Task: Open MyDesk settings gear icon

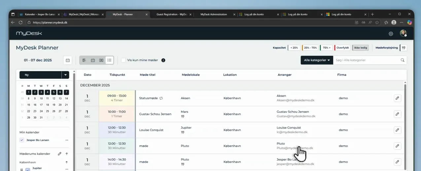Action: [x=391, y=34]
